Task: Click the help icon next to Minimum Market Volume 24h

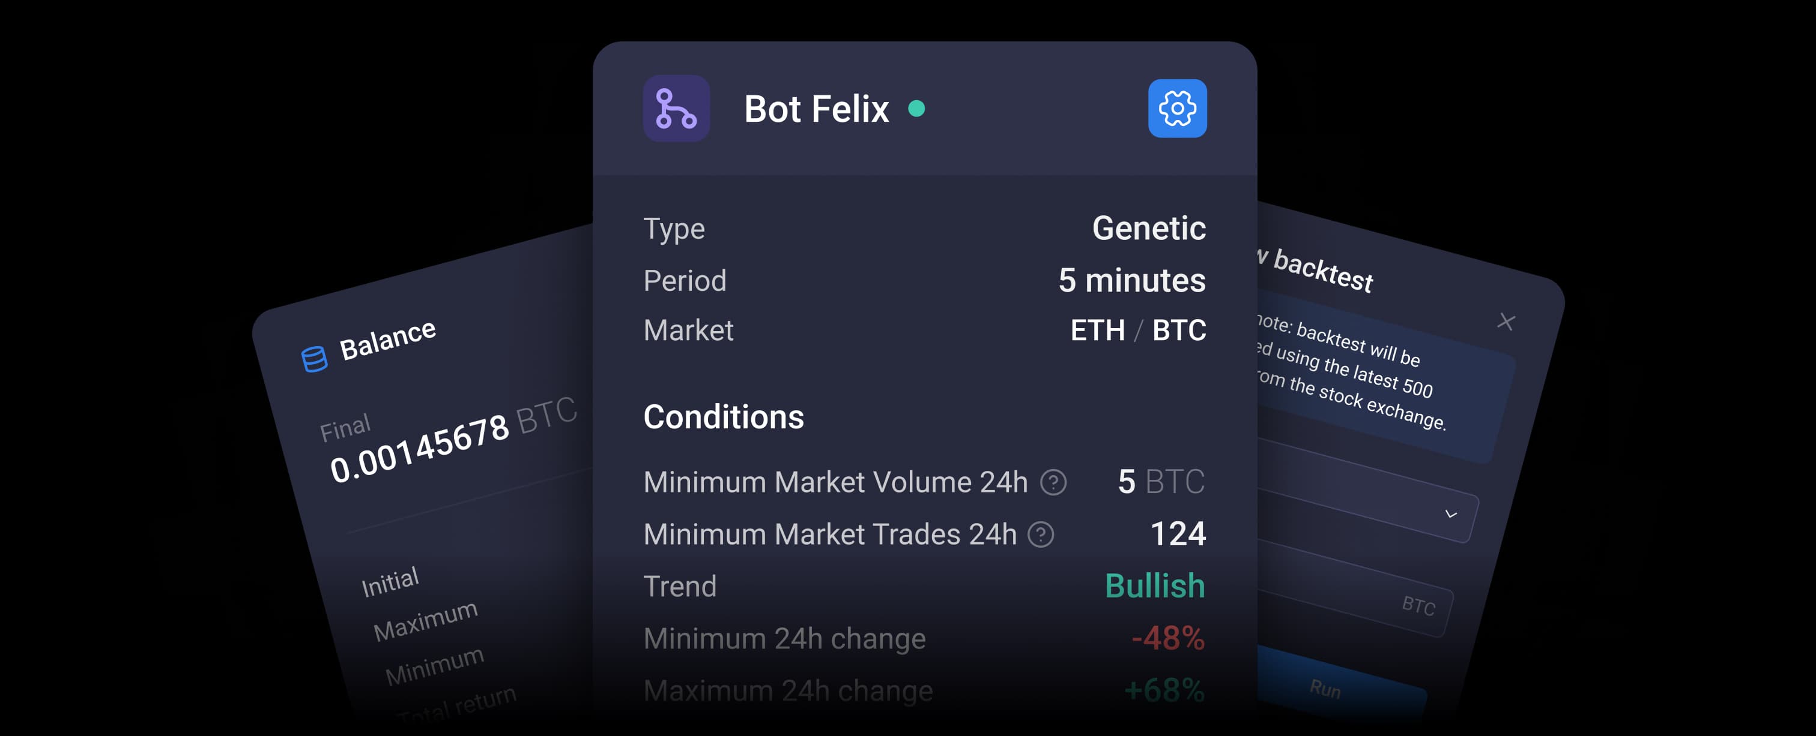Action: click(x=1053, y=482)
